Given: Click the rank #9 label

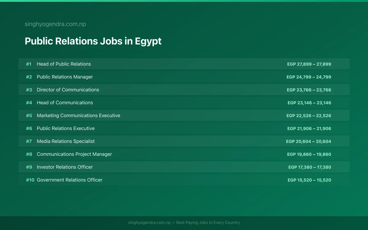Looking at the screenshot, I should pyautogui.click(x=29, y=167).
